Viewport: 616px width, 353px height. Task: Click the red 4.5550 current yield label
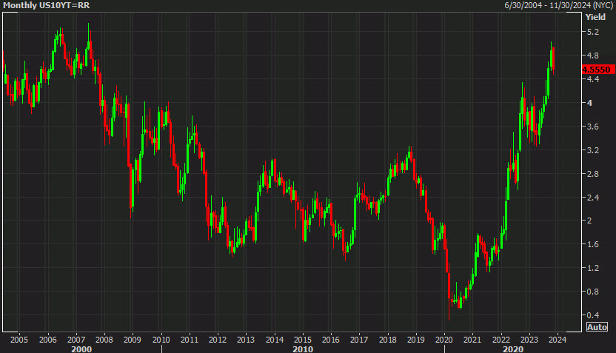point(597,70)
